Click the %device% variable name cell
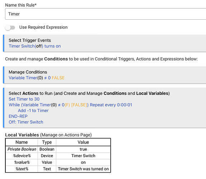 22,156
